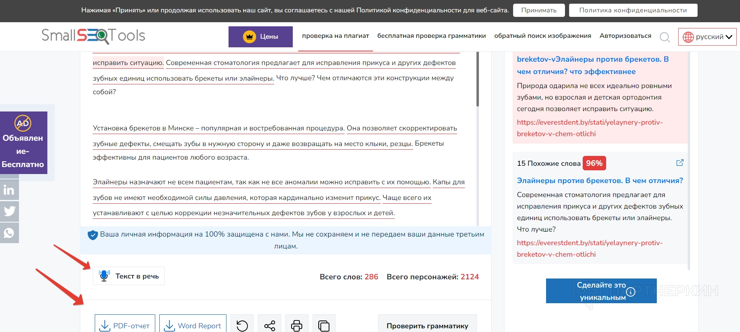Open the русский language dropdown

click(707, 37)
